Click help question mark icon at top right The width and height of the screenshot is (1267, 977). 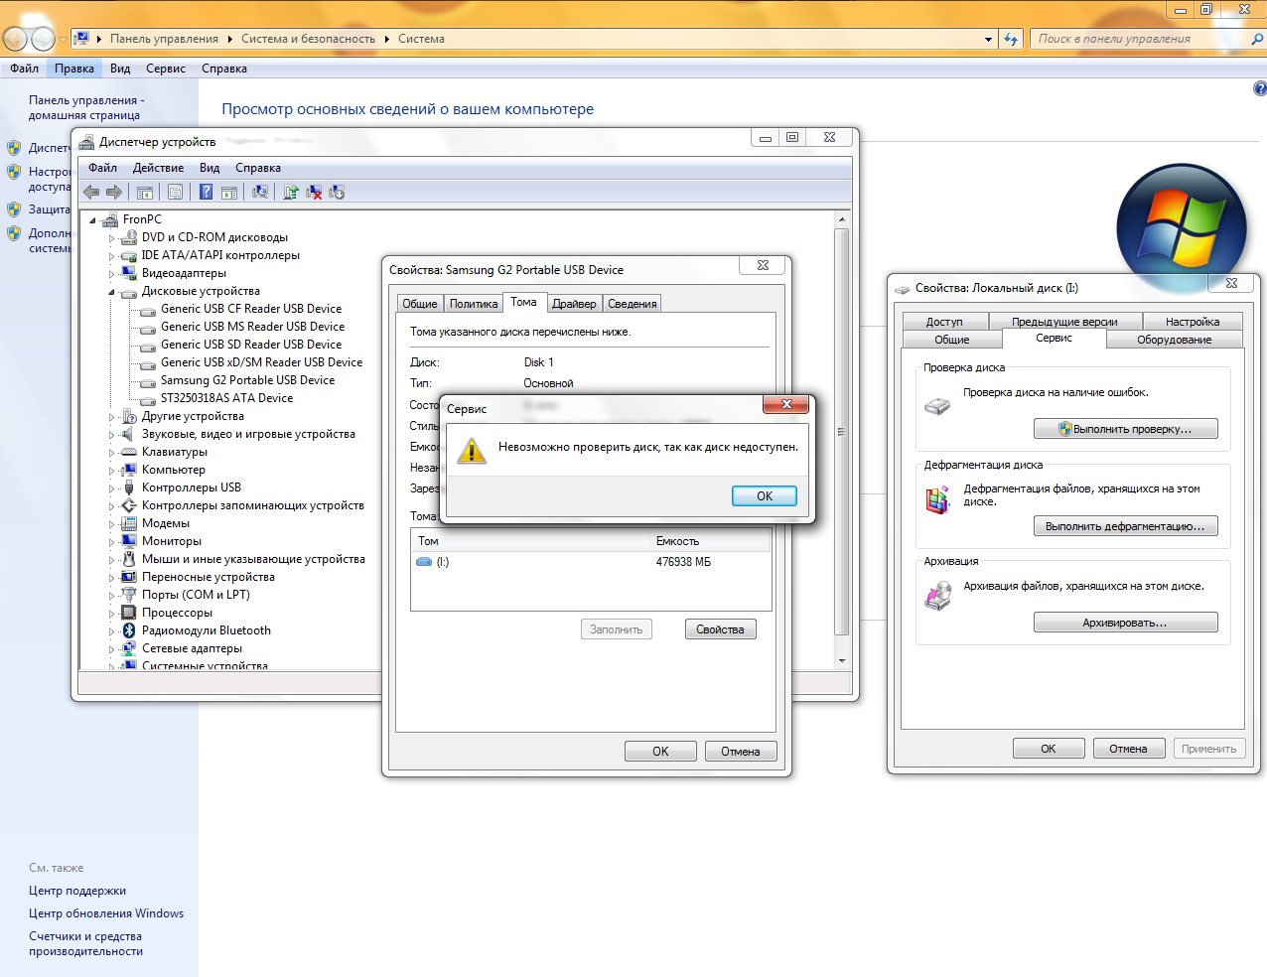pyautogui.click(x=1260, y=88)
